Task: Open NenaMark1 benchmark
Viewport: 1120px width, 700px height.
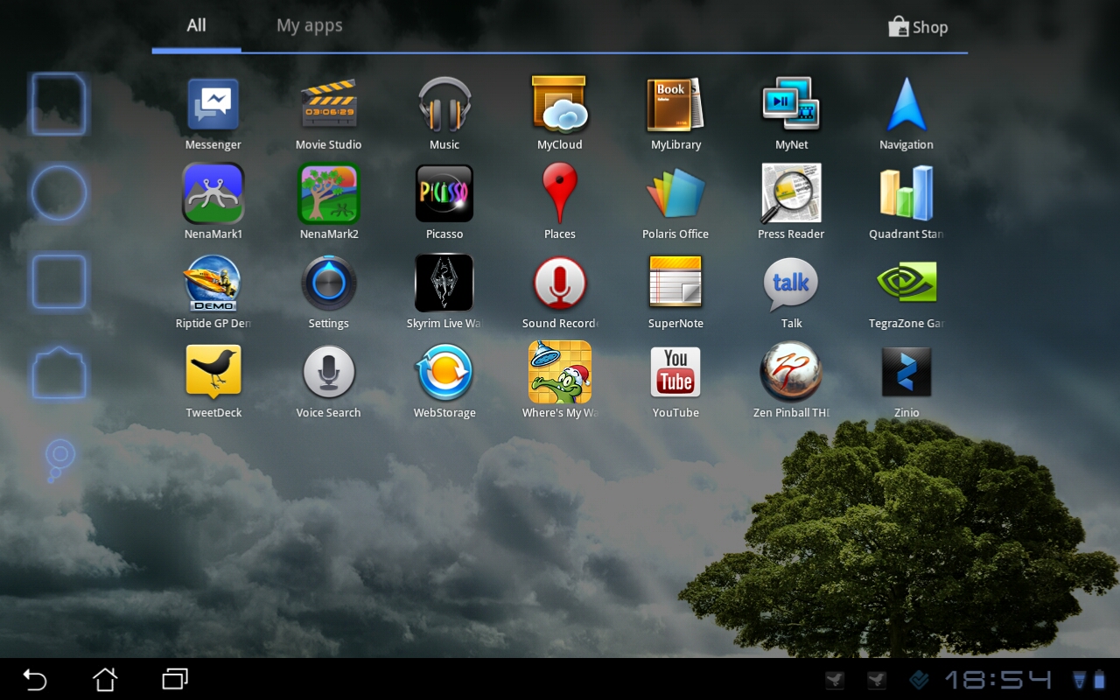Action: 213,202
